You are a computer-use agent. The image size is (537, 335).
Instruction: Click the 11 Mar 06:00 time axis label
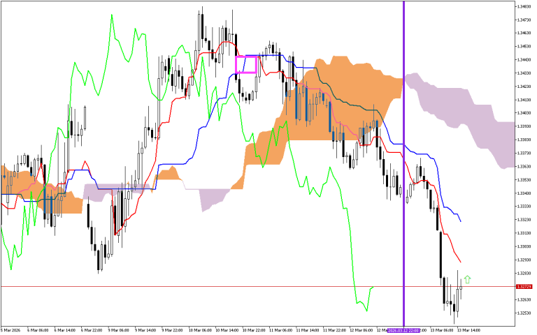[280, 330]
